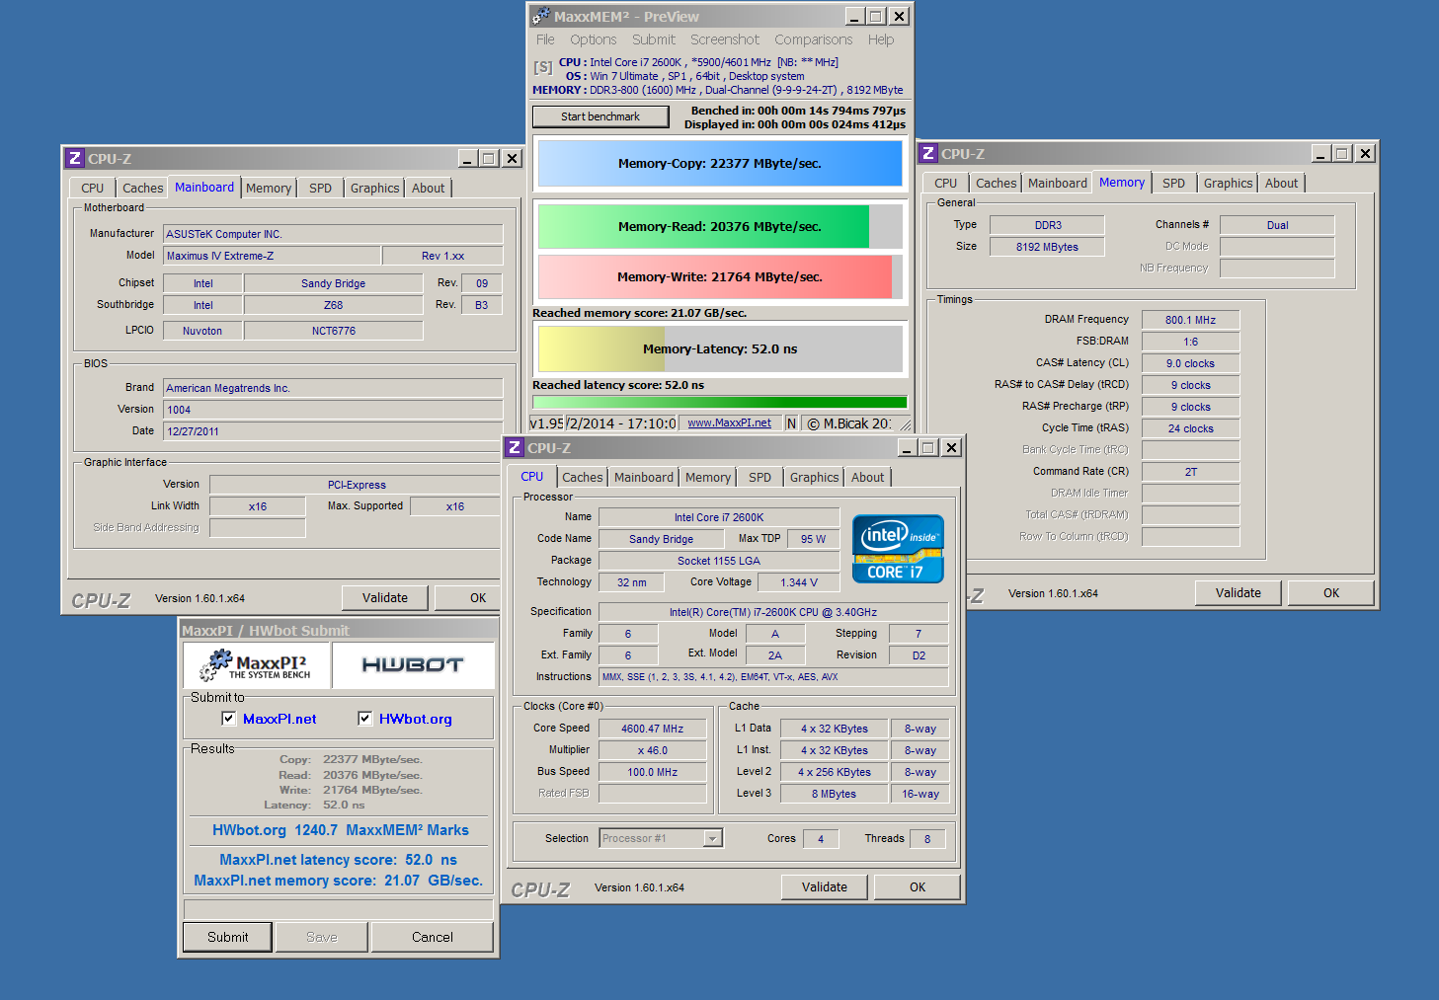The image size is (1439, 1000).
Task: Open the Comparisons menu in MaxxMEM
Action: pos(813,39)
